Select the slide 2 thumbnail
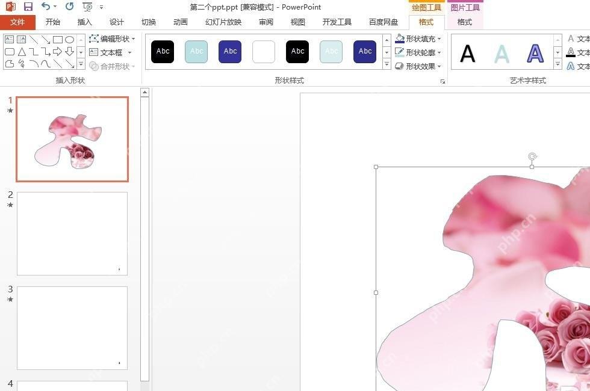590x391 pixels. coord(72,233)
